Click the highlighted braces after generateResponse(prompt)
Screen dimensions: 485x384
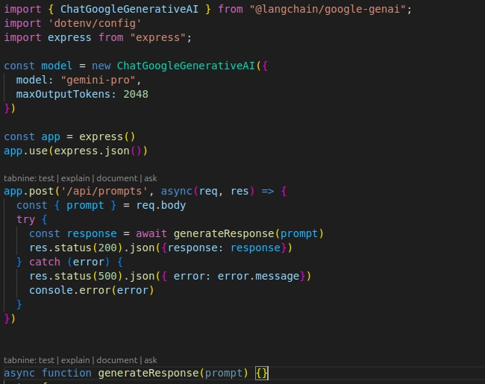coord(261,373)
